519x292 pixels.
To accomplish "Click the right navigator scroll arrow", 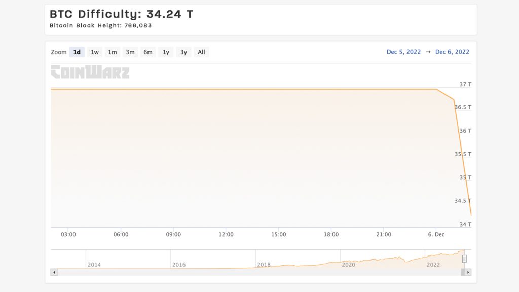I will (467, 273).
